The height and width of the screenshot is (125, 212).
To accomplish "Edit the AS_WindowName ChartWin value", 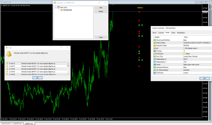I will pyautogui.click(x=197, y=70).
